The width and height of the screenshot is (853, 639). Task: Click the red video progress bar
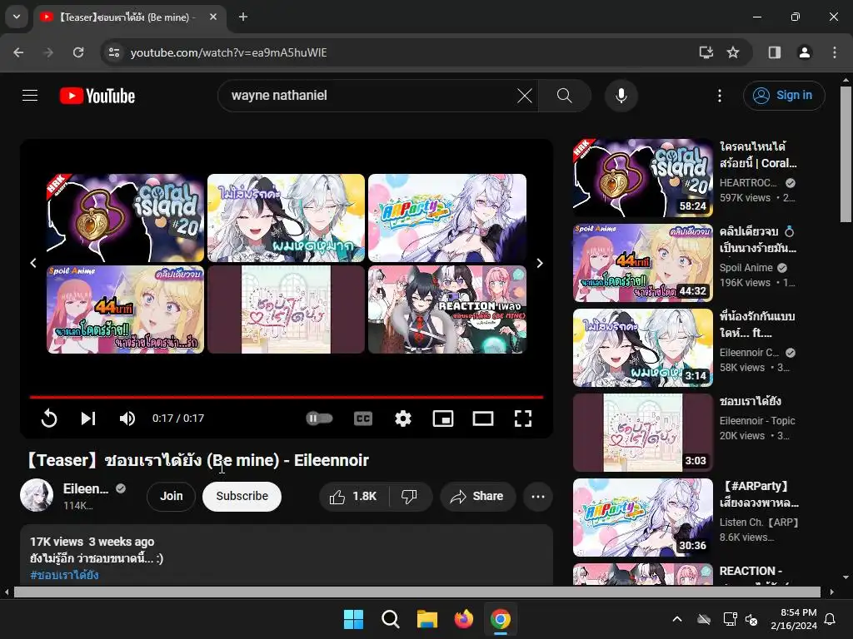click(287, 397)
